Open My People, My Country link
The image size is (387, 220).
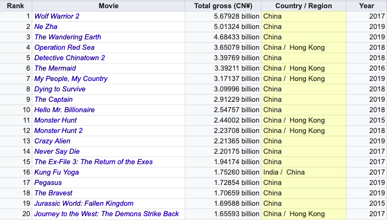pos(71,79)
